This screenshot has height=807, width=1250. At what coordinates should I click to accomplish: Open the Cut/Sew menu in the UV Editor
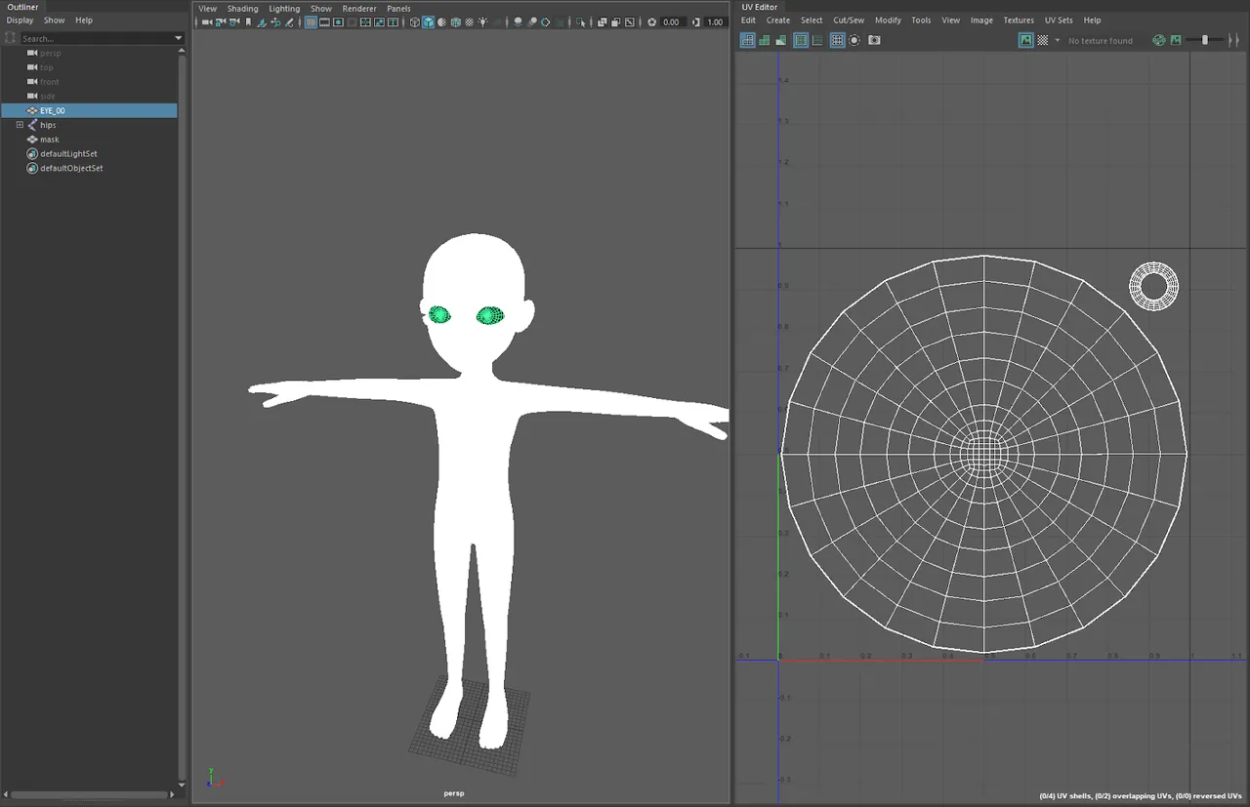(849, 20)
